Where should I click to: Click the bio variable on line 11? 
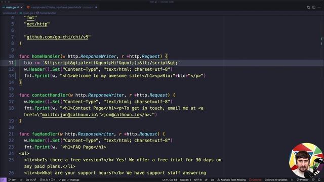point(28,63)
